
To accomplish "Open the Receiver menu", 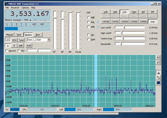I will 15,8.
